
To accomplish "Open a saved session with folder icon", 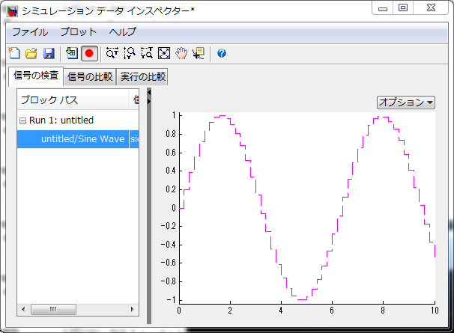I will (x=31, y=53).
